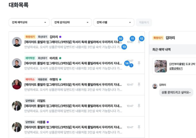Open 상품상세보기 link in reservation card
The height and width of the screenshot is (138, 196).
(x=176, y=68)
